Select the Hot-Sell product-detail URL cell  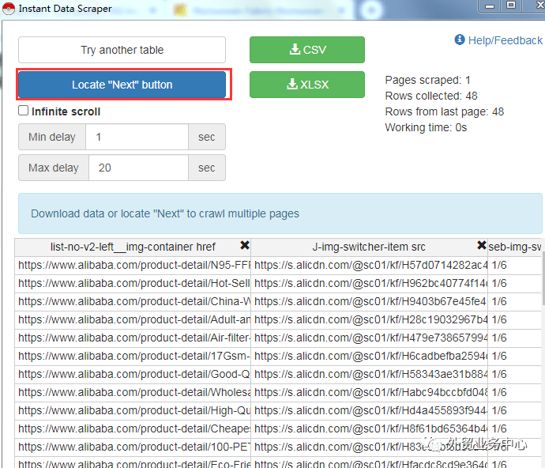[x=133, y=283]
